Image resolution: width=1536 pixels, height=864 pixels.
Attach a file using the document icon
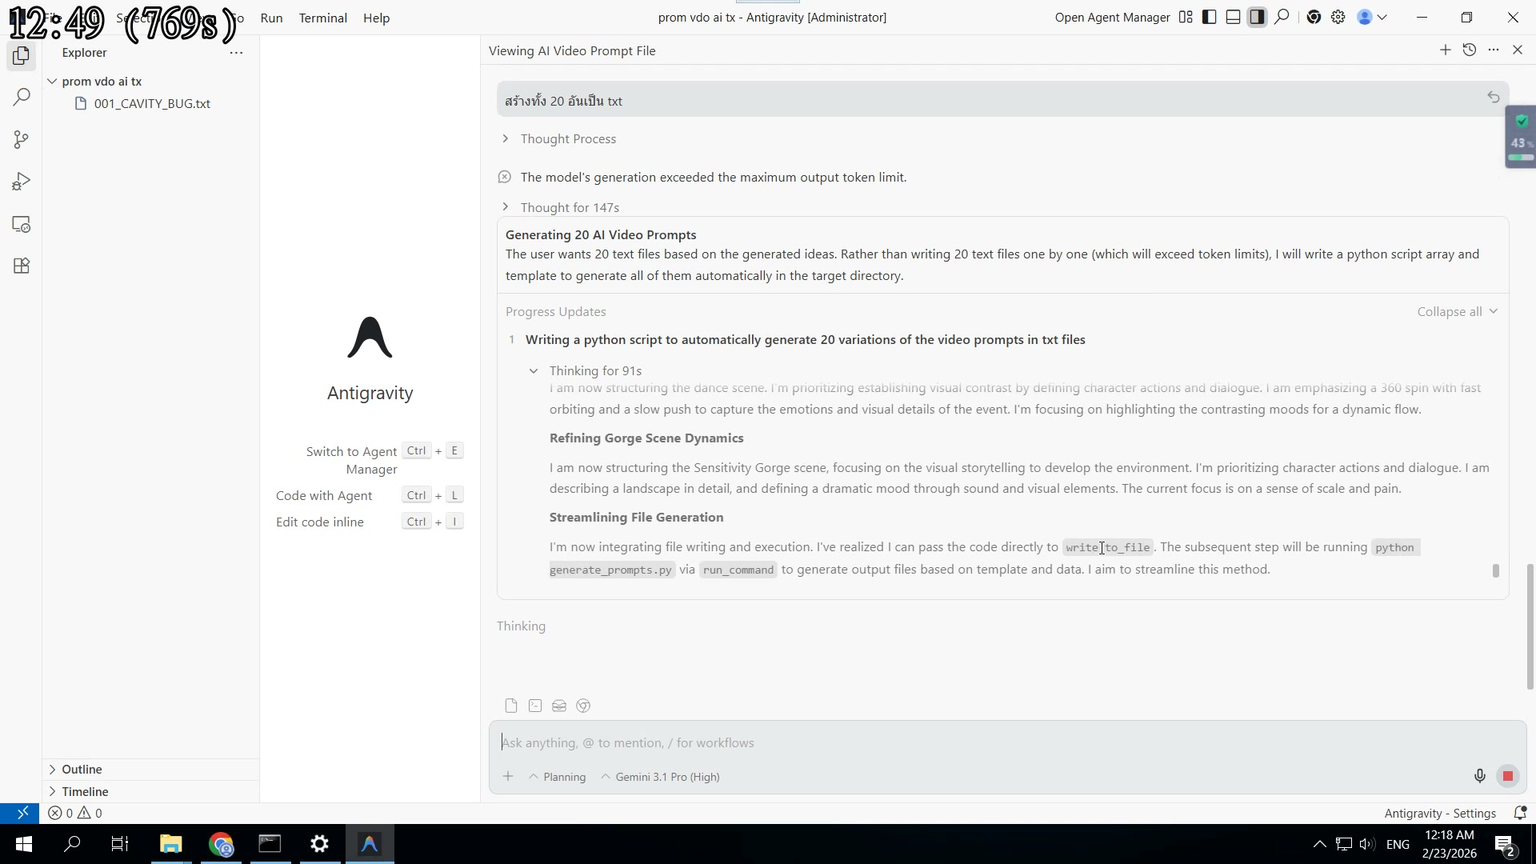tap(510, 706)
